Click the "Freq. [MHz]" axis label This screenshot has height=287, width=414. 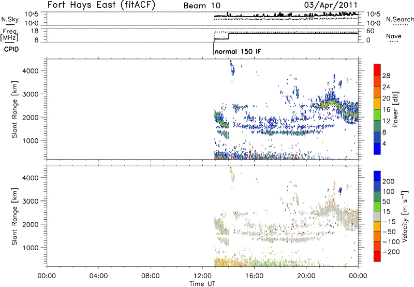coord(9,35)
